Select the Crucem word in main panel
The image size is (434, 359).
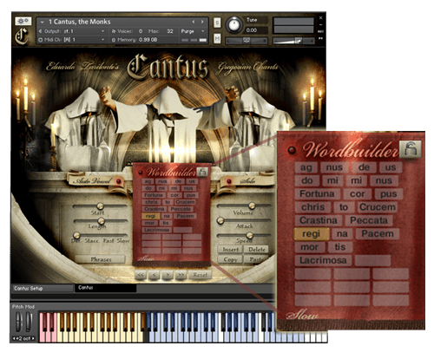(185, 202)
